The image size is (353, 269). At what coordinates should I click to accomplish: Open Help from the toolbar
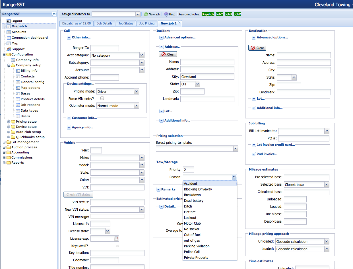[x=170, y=14]
